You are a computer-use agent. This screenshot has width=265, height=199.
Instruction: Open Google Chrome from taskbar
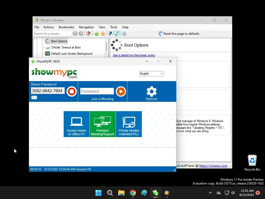pyautogui.click(x=133, y=193)
